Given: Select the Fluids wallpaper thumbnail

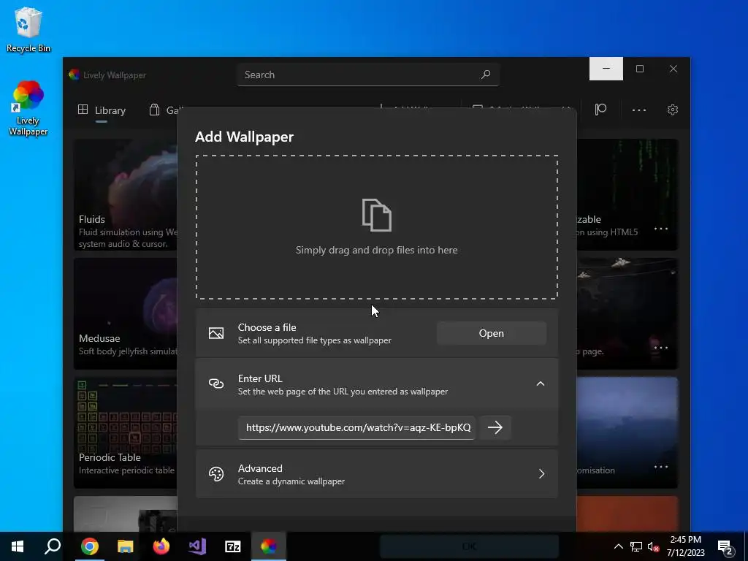Looking at the screenshot, I should coord(126,194).
